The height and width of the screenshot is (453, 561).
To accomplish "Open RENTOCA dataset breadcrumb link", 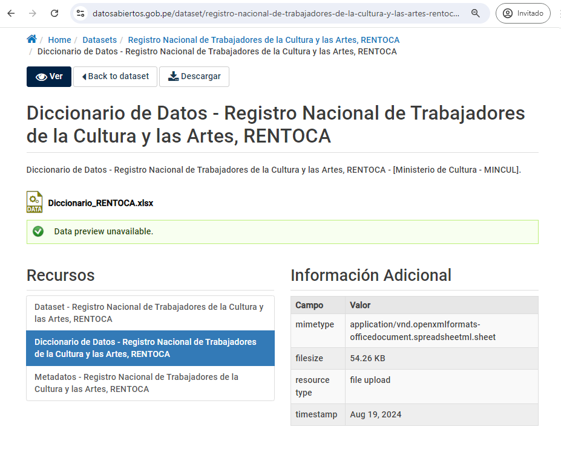I will tap(263, 40).
